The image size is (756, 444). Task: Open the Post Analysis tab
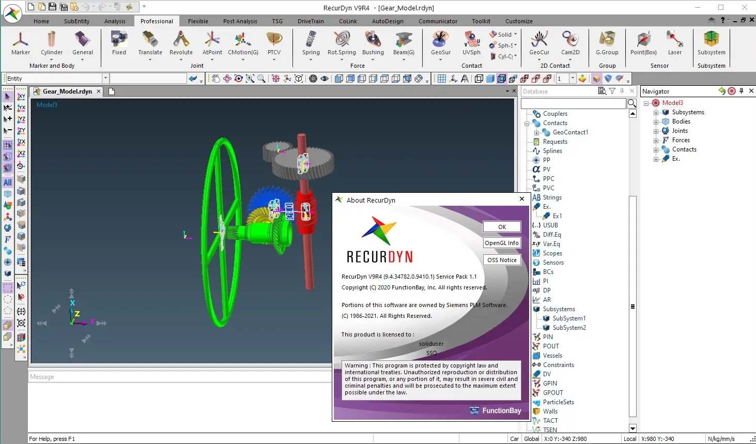pos(240,21)
